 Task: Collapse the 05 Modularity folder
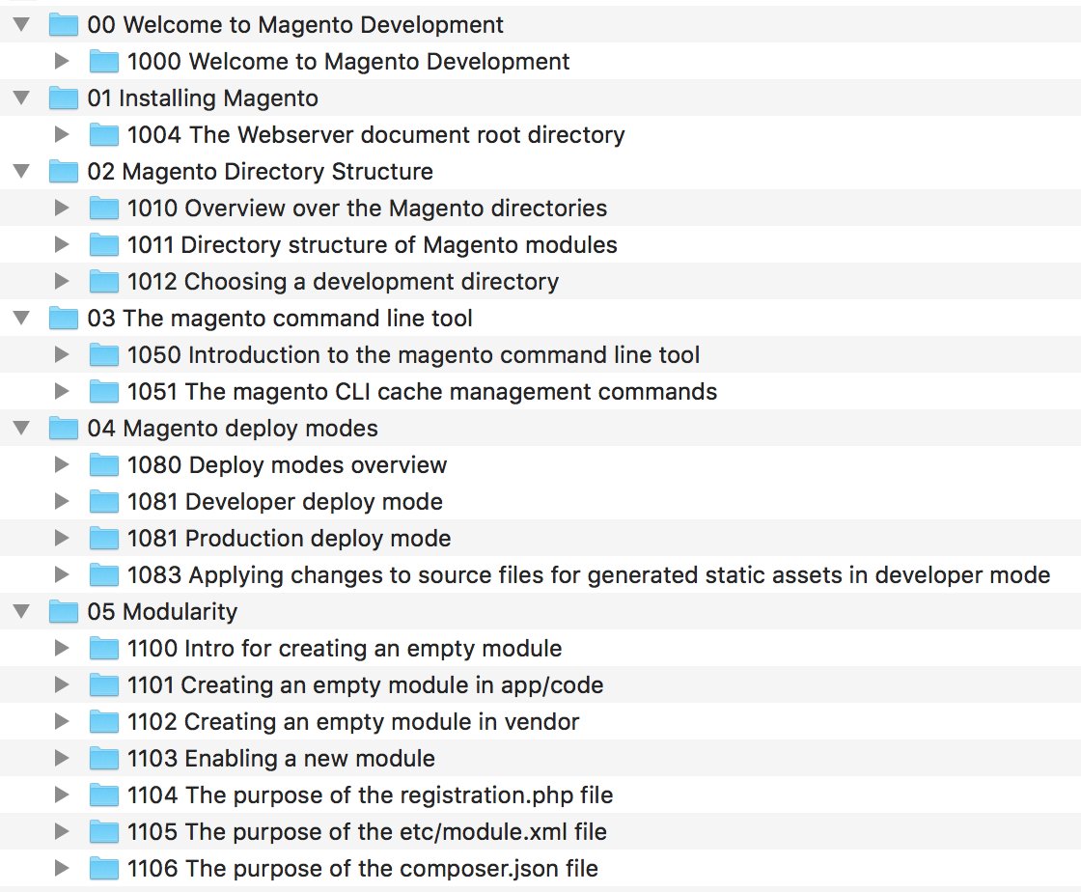coord(21,611)
